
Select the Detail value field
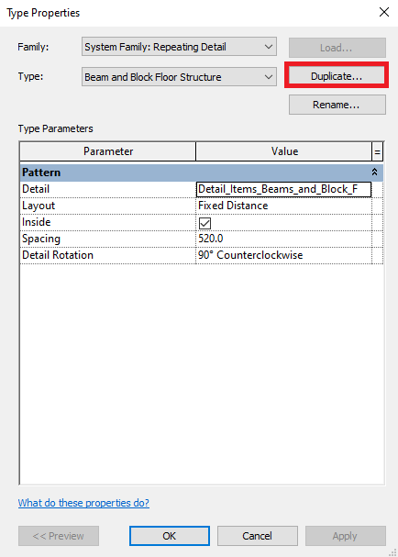(x=283, y=189)
